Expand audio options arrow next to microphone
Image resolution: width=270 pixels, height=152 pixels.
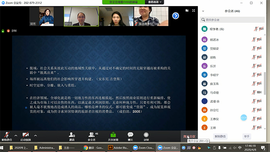16,135
